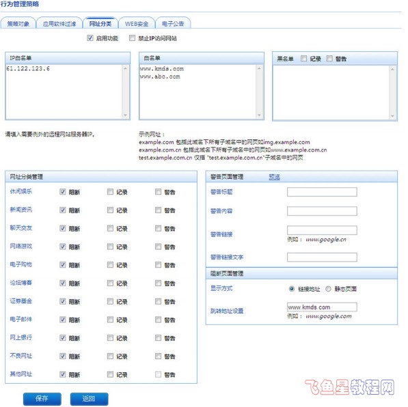Toggle the 启用功能 checkbox
Image resolution: width=408 pixels, height=407 pixels.
90,38
